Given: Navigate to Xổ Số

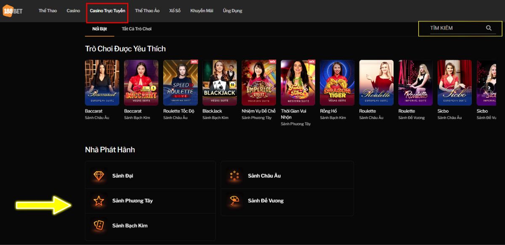Looking at the screenshot, I should coord(175,11).
